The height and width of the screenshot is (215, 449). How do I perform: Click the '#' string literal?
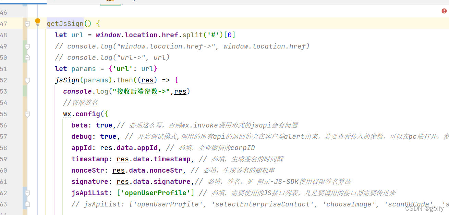tap(213, 35)
